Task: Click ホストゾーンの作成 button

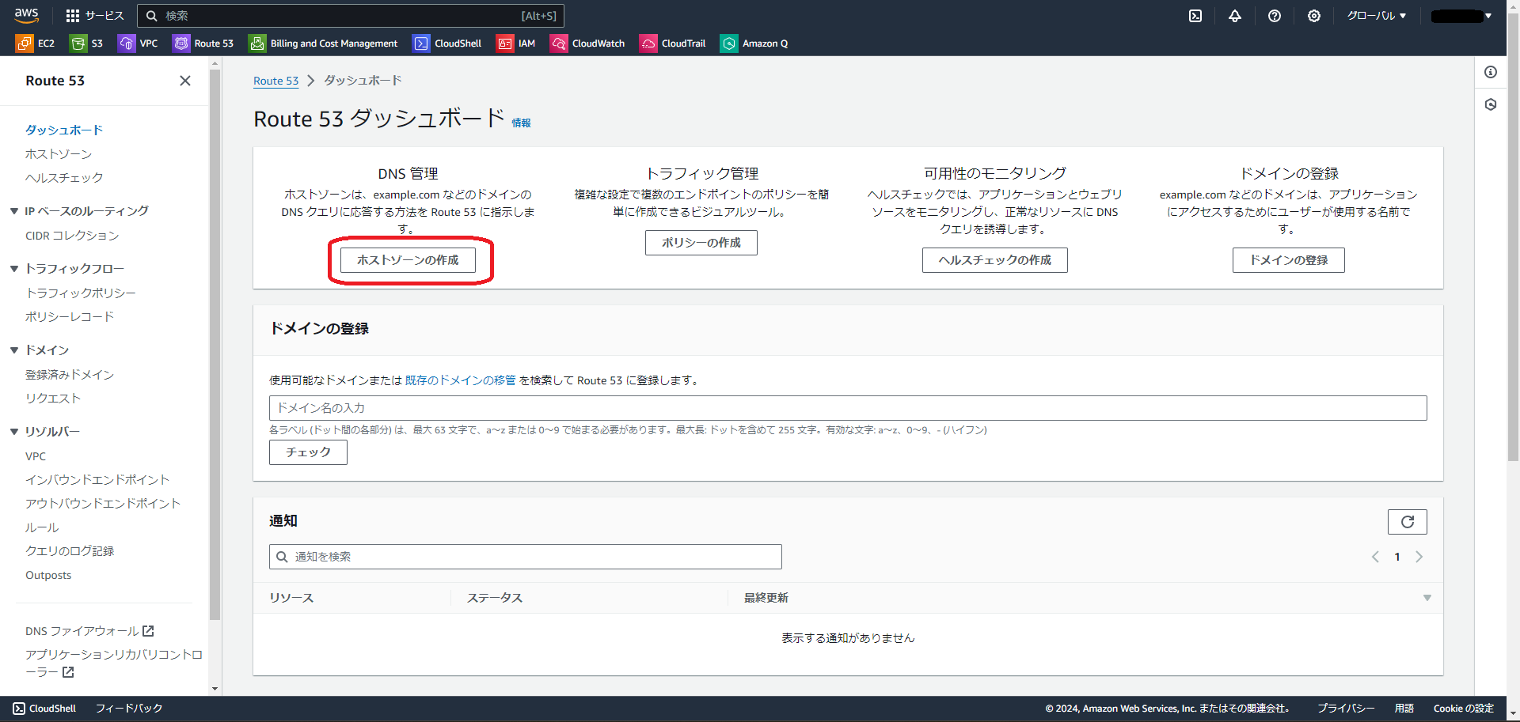Action: coord(408,260)
